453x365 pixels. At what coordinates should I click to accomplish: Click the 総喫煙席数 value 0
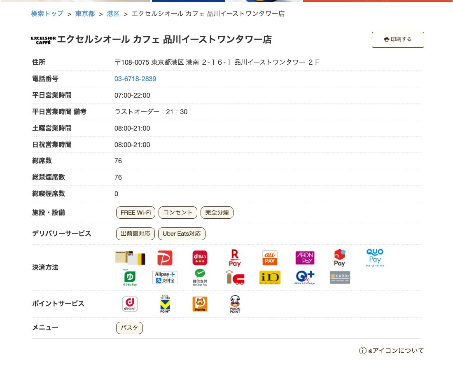[116, 194]
